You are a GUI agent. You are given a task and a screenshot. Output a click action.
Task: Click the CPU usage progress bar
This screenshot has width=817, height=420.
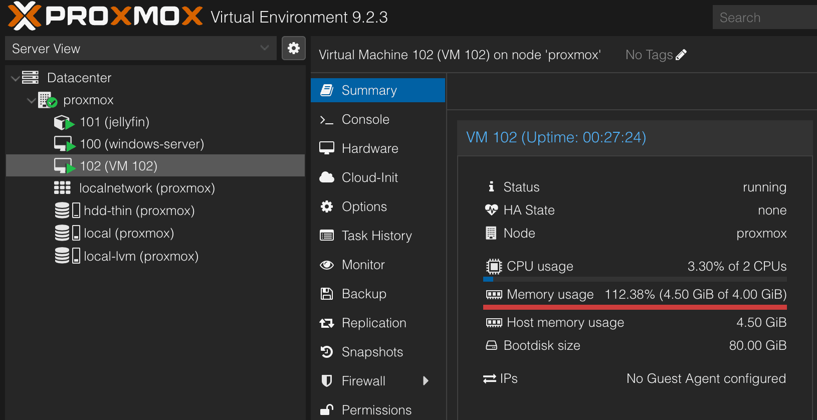(635, 279)
